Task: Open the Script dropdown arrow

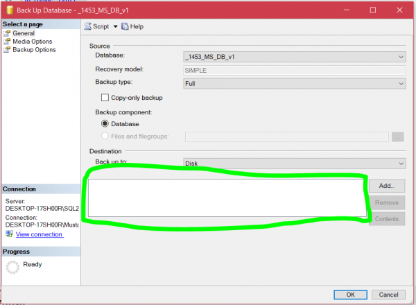Action: pos(115,26)
